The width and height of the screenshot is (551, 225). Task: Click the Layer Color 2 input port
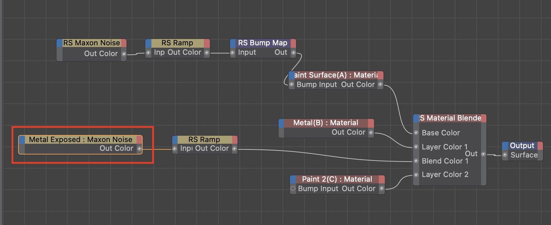point(416,175)
